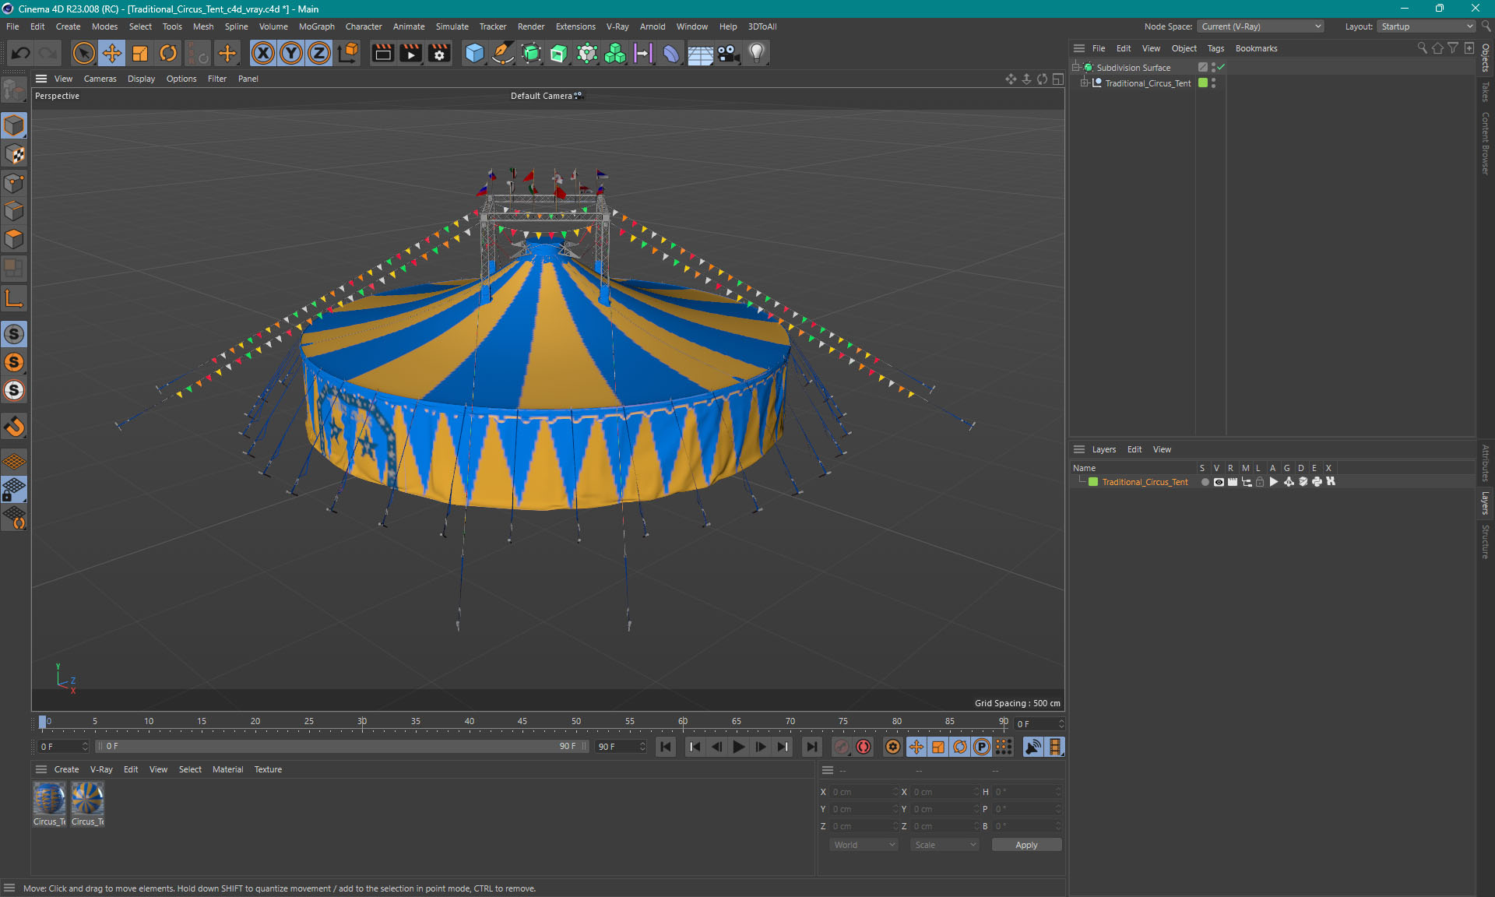This screenshot has height=897, width=1495.
Task: Open Edit Render Settings icon
Action: click(439, 53)
